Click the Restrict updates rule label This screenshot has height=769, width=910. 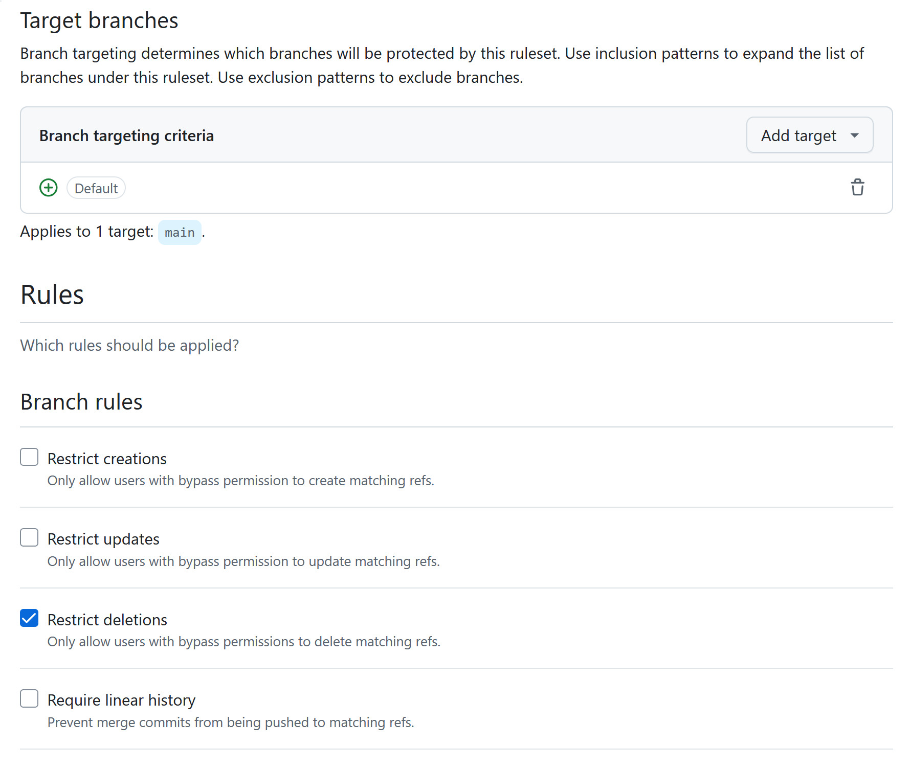coord(103,538)
